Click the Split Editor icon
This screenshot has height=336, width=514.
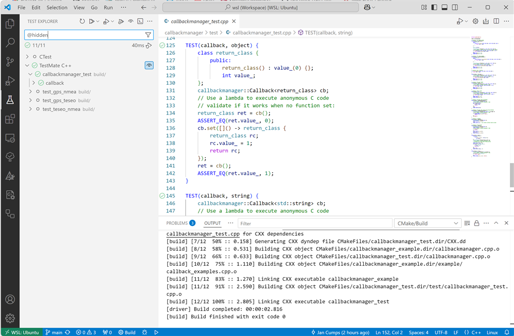pos(496,22)
